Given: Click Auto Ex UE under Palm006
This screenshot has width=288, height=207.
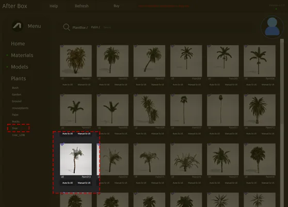Looking at the screenshot, I should pyautogui.click(x=251, y=85).
